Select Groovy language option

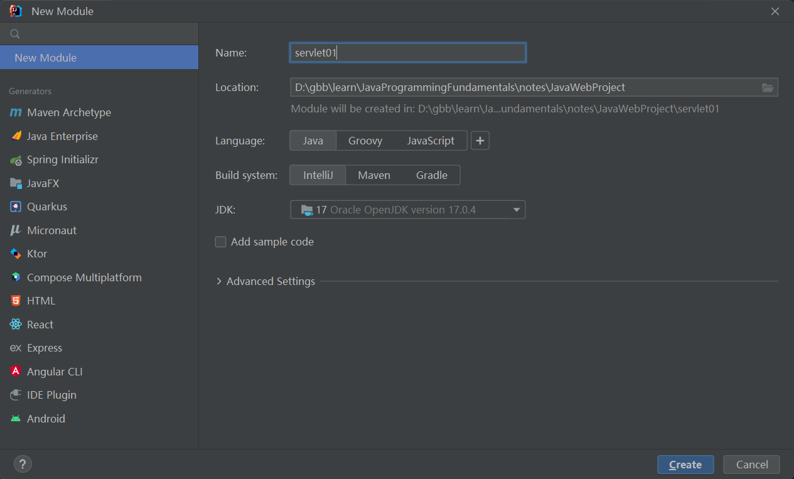tap(365, 141)
